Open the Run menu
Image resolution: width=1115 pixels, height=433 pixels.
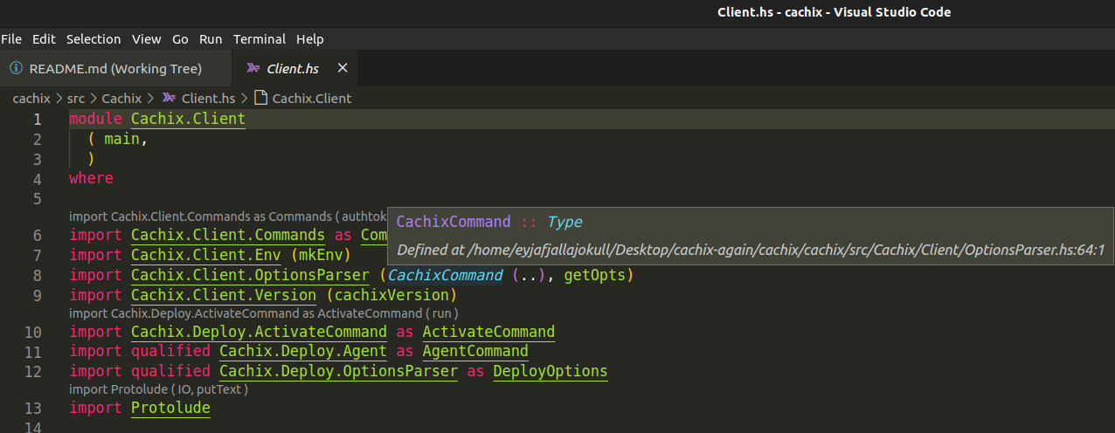pyautogui.click(x=211, y=39)
